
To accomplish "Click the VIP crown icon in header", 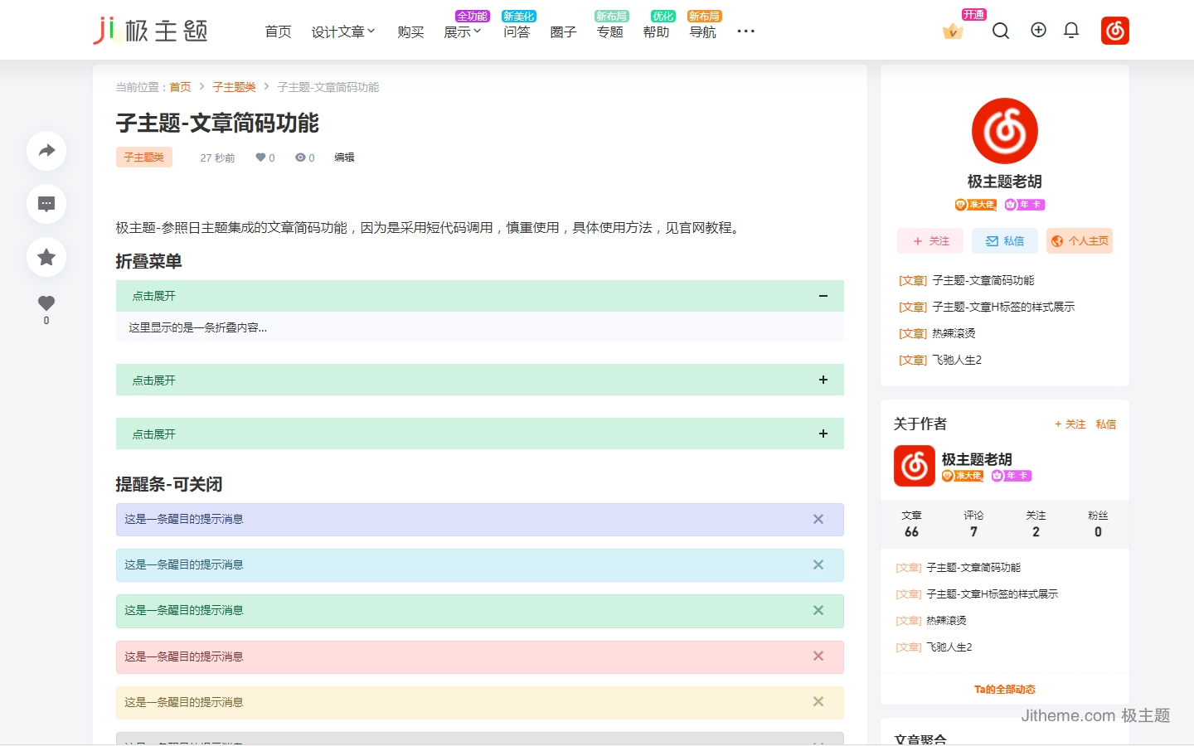I will point(953,31).
